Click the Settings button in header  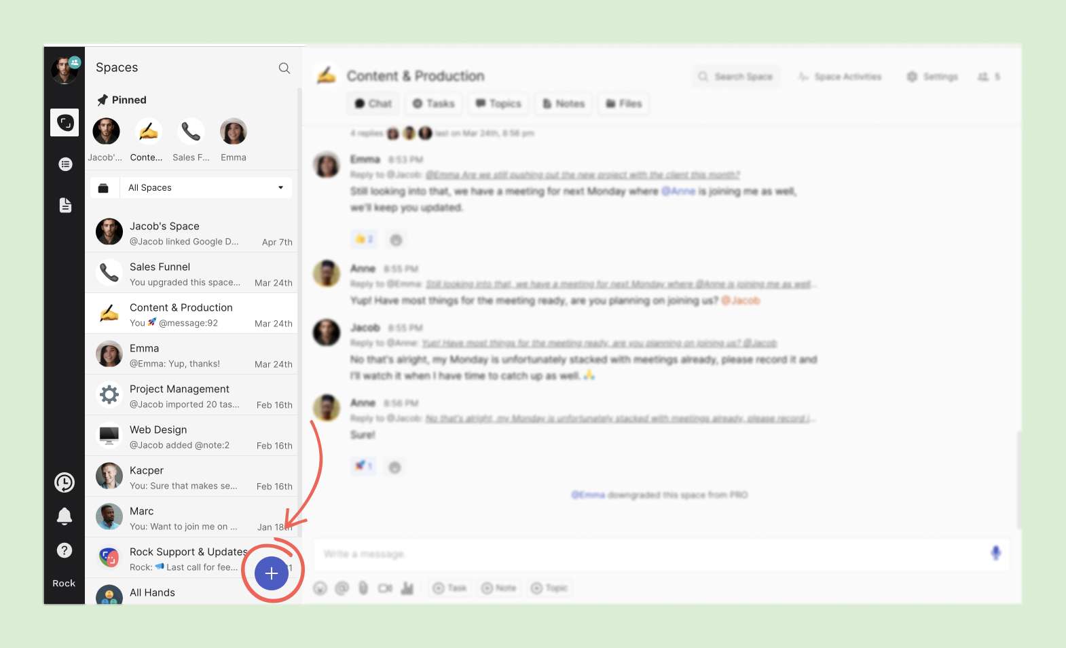[932, 77]
